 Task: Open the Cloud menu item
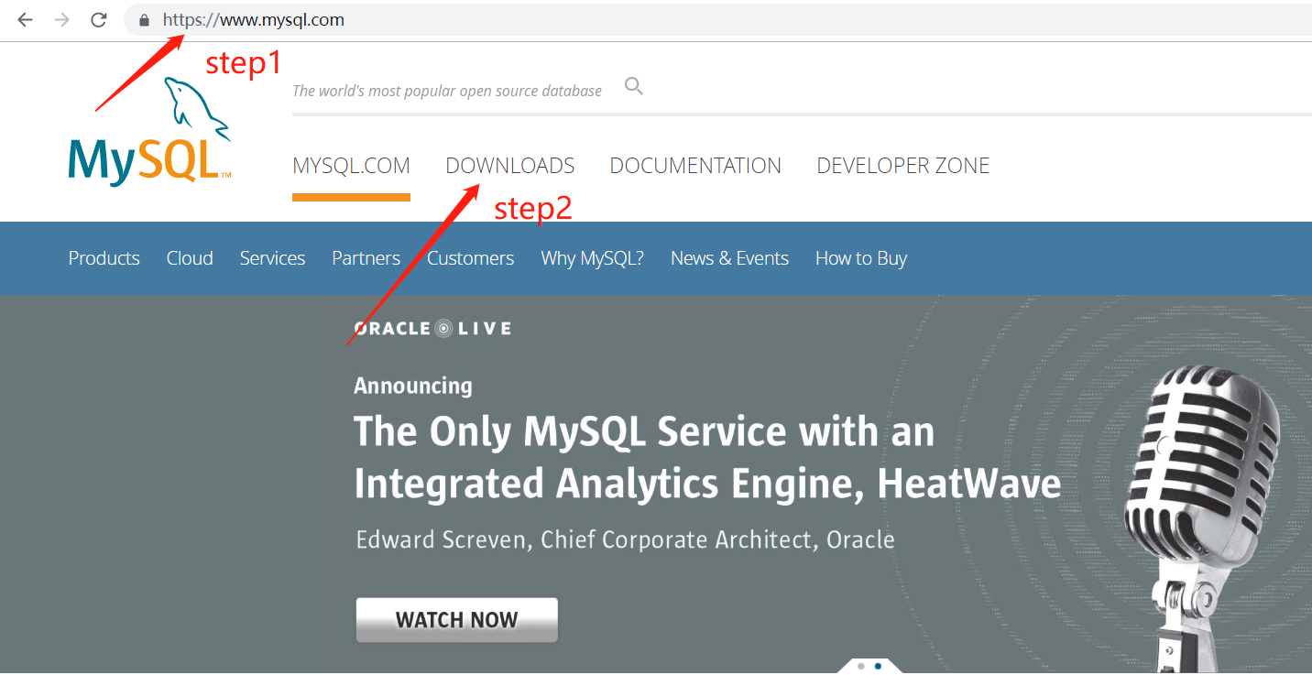(190, 258)
